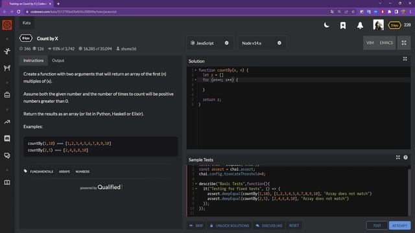Open the briefcase sidebar icon
This screenshot has height=233, width=415.
(x=7, y=95)
